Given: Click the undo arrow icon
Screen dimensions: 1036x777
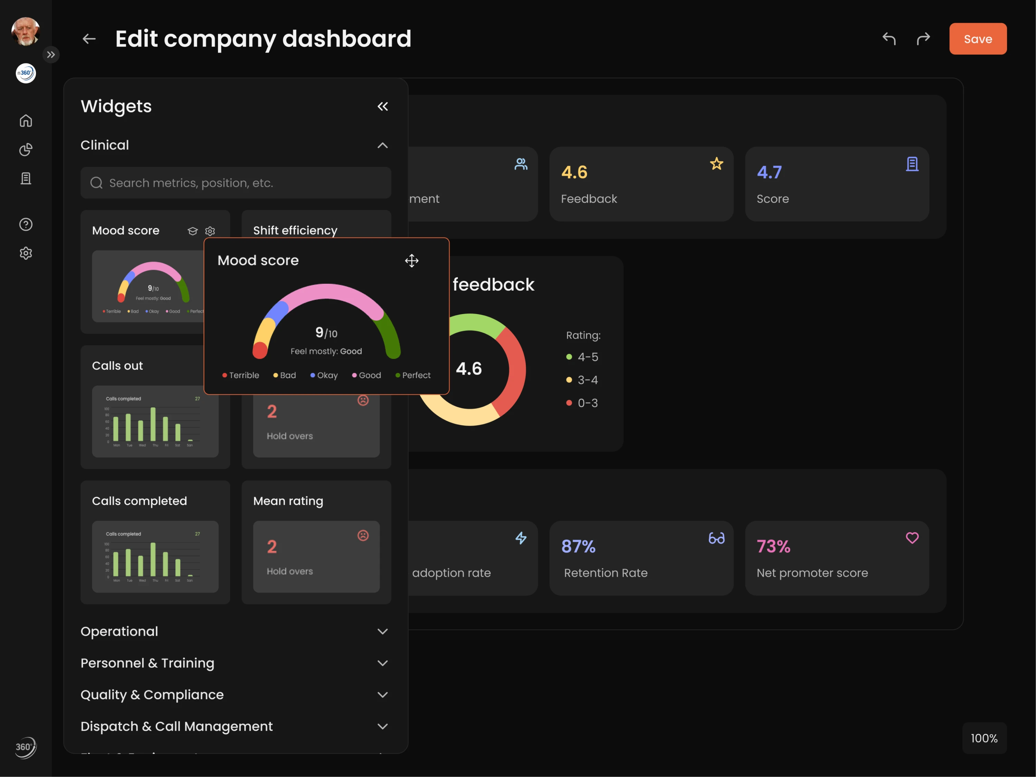Looking at the screenshot, I should 889,39.
